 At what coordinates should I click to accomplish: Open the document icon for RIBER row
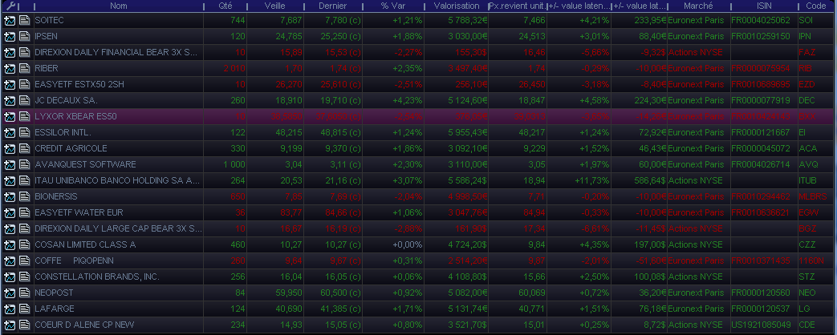(x=25, y=69)
